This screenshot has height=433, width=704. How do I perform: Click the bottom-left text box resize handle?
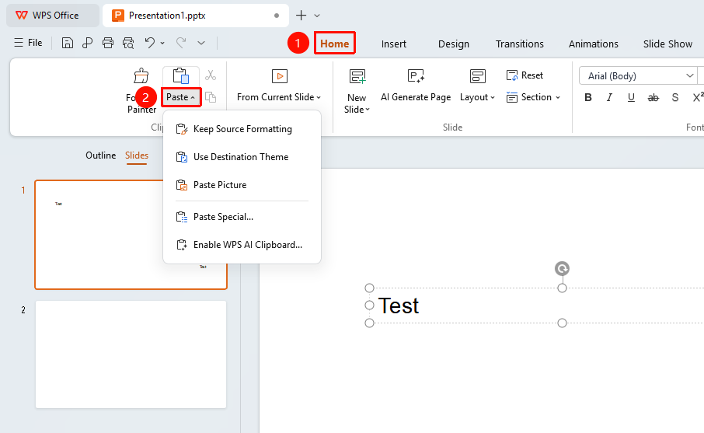click(369, 323)
